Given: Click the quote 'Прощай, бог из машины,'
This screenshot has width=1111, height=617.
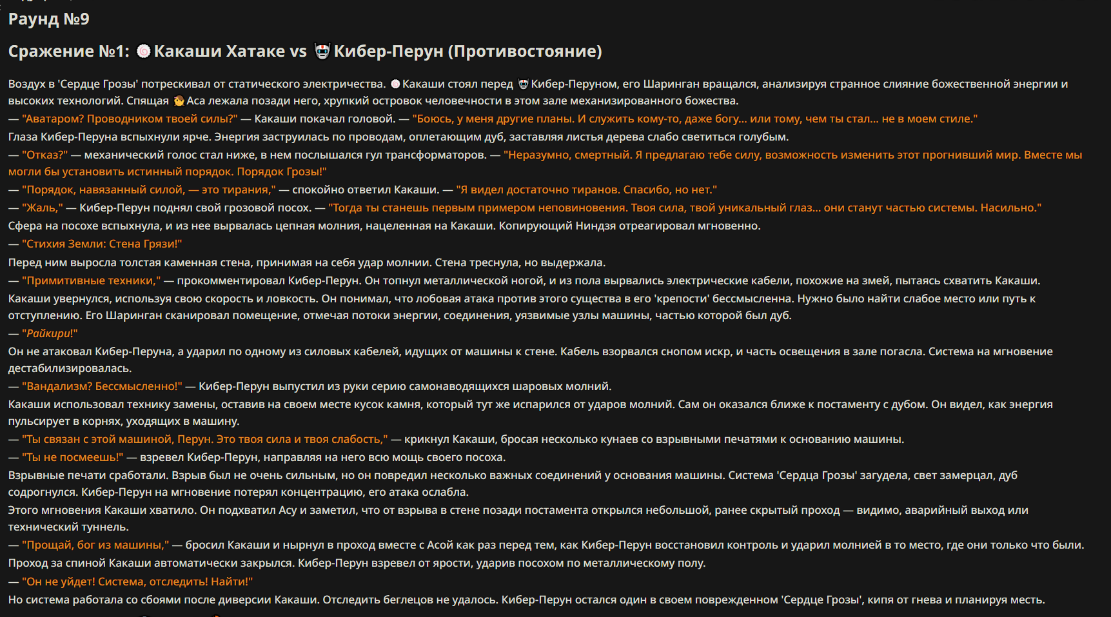Looking at the screenshot, I should click(x=95, y=545).
